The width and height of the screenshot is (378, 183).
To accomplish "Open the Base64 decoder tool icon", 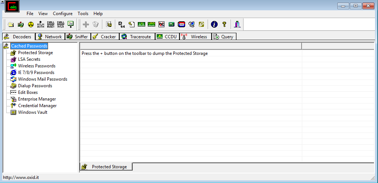I will pyautogui.click(x=122, y=25).
